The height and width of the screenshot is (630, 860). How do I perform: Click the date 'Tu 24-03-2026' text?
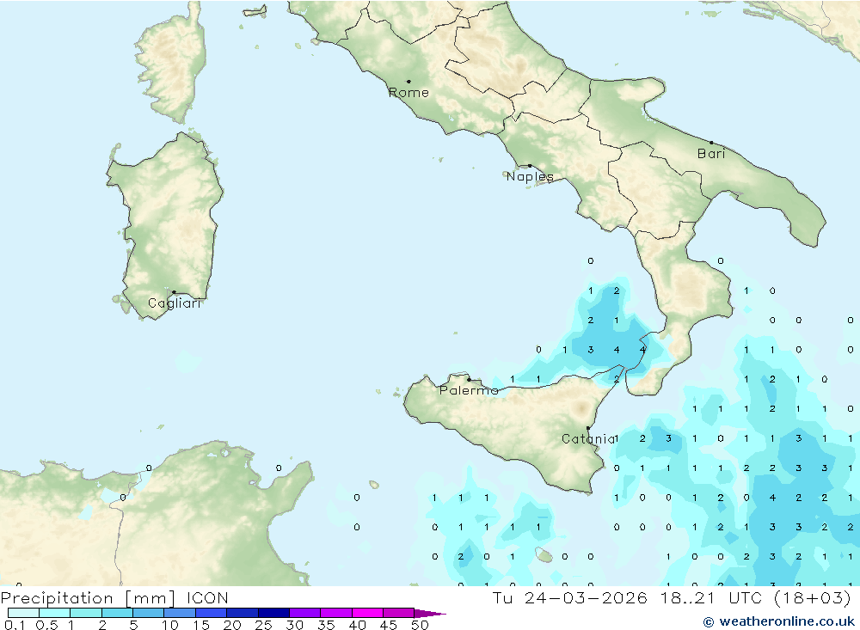point(569,597)
